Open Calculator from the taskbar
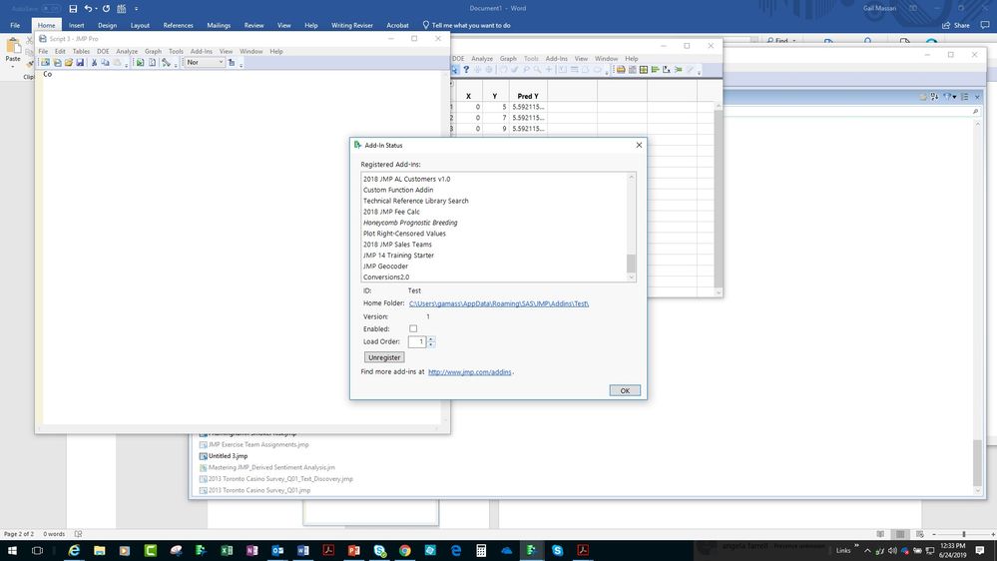Viewport: 997px width, 561px height. (481, 550)
